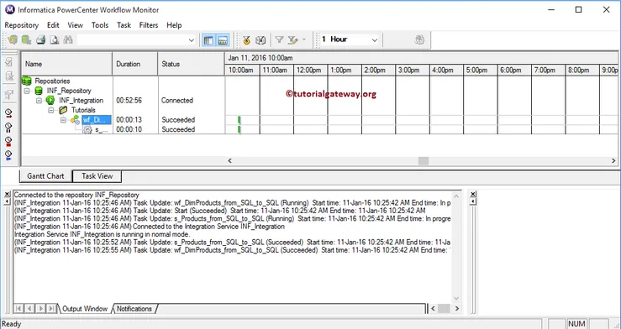Viewport: 621px width, 329px height.
Task: Click the Gantt chart horizontal scrollbar thumb
Action: pos(424,160)
